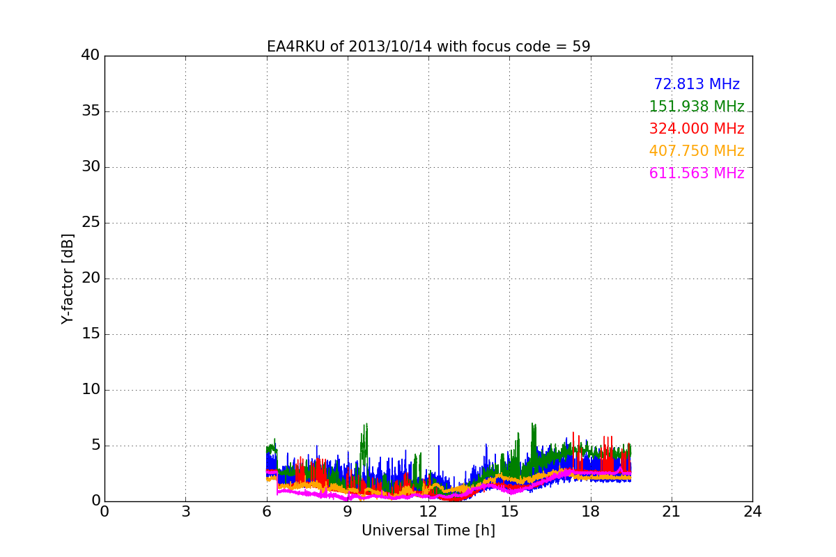Select the 324.000 MHz legend label
Image resolution: width=836 pixels, height=557 pixels.
coord(697,129)
